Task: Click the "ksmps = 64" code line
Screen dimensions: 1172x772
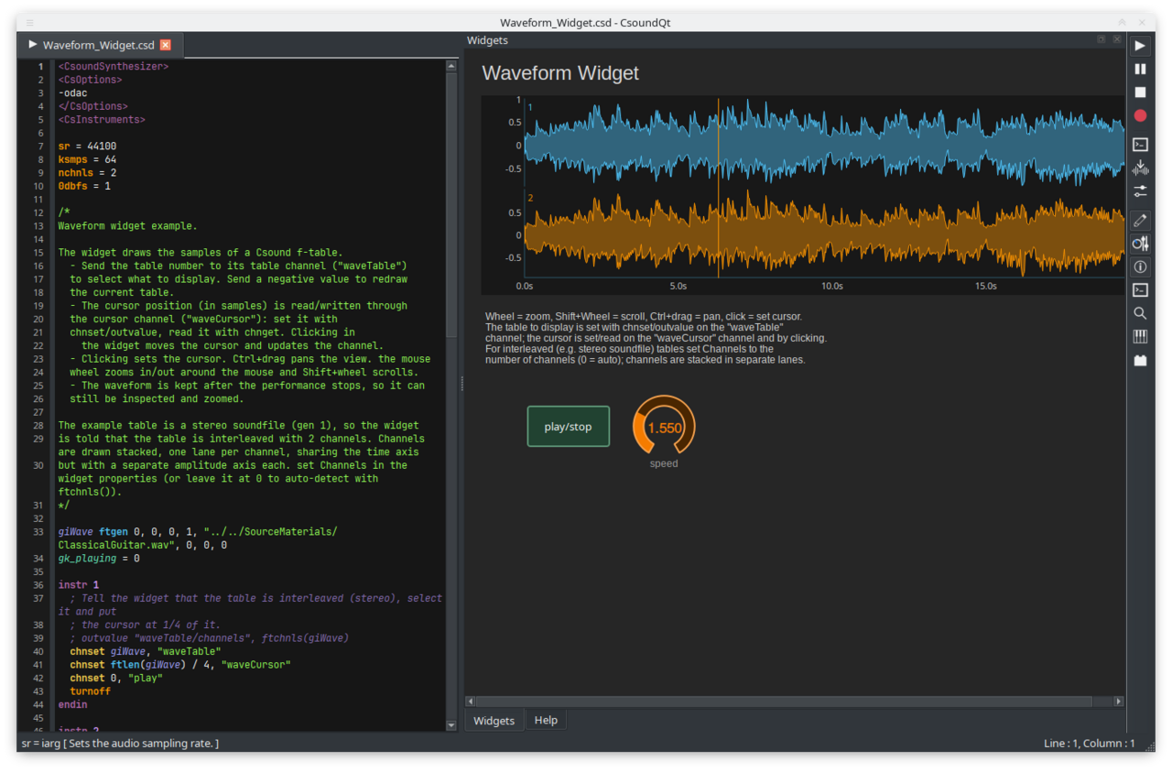Action: (x=87, y=159)
